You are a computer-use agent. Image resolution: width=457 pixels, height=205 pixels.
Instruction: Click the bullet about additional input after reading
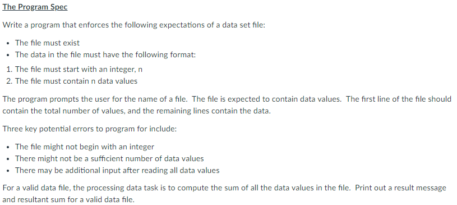point(117,170)
